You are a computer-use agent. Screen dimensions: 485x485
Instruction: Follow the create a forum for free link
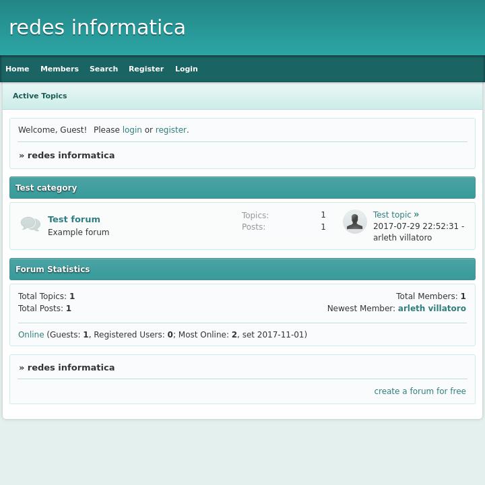pyautogui.click(x=420, y=391)
